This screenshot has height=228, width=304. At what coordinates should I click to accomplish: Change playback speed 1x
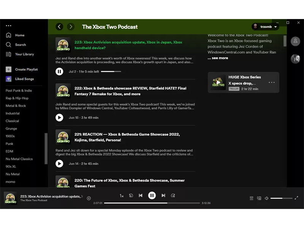point(122,196)
